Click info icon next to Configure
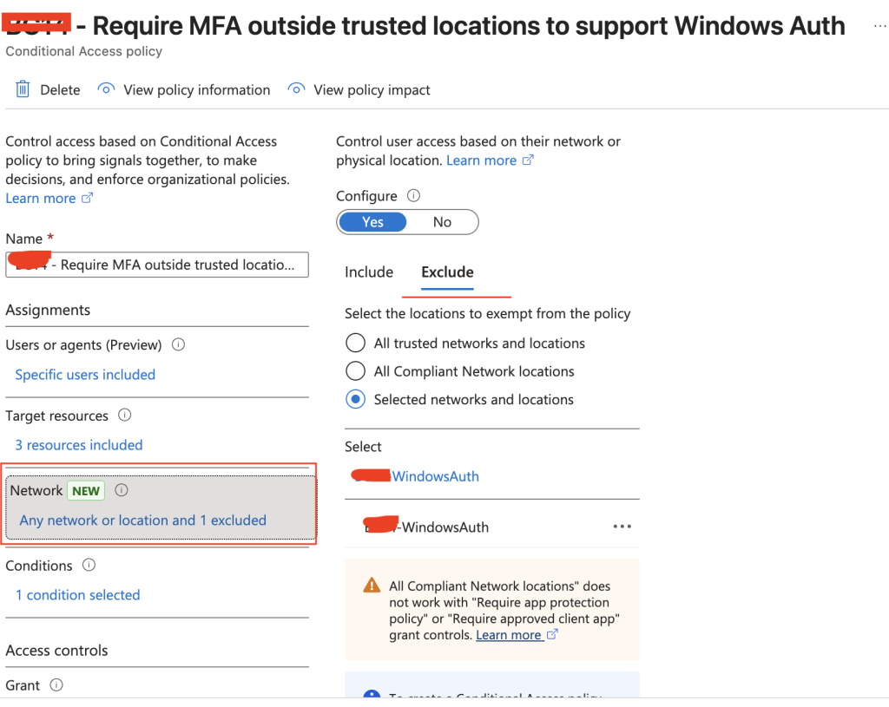 coord(414,196)
